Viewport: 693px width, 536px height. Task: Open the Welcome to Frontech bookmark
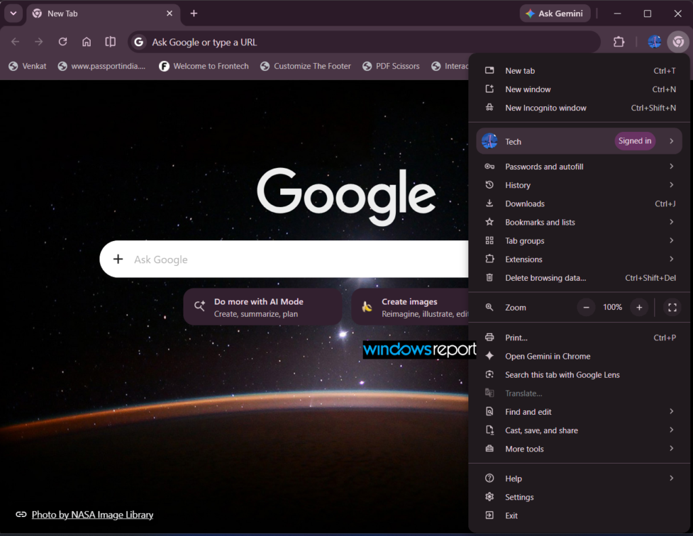point(204,66)
